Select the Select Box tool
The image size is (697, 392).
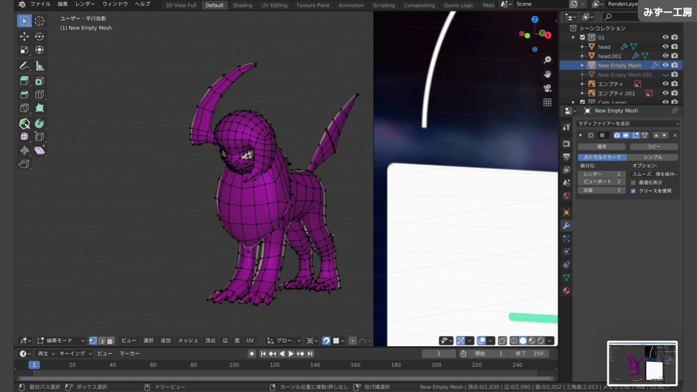click(25, 21)
